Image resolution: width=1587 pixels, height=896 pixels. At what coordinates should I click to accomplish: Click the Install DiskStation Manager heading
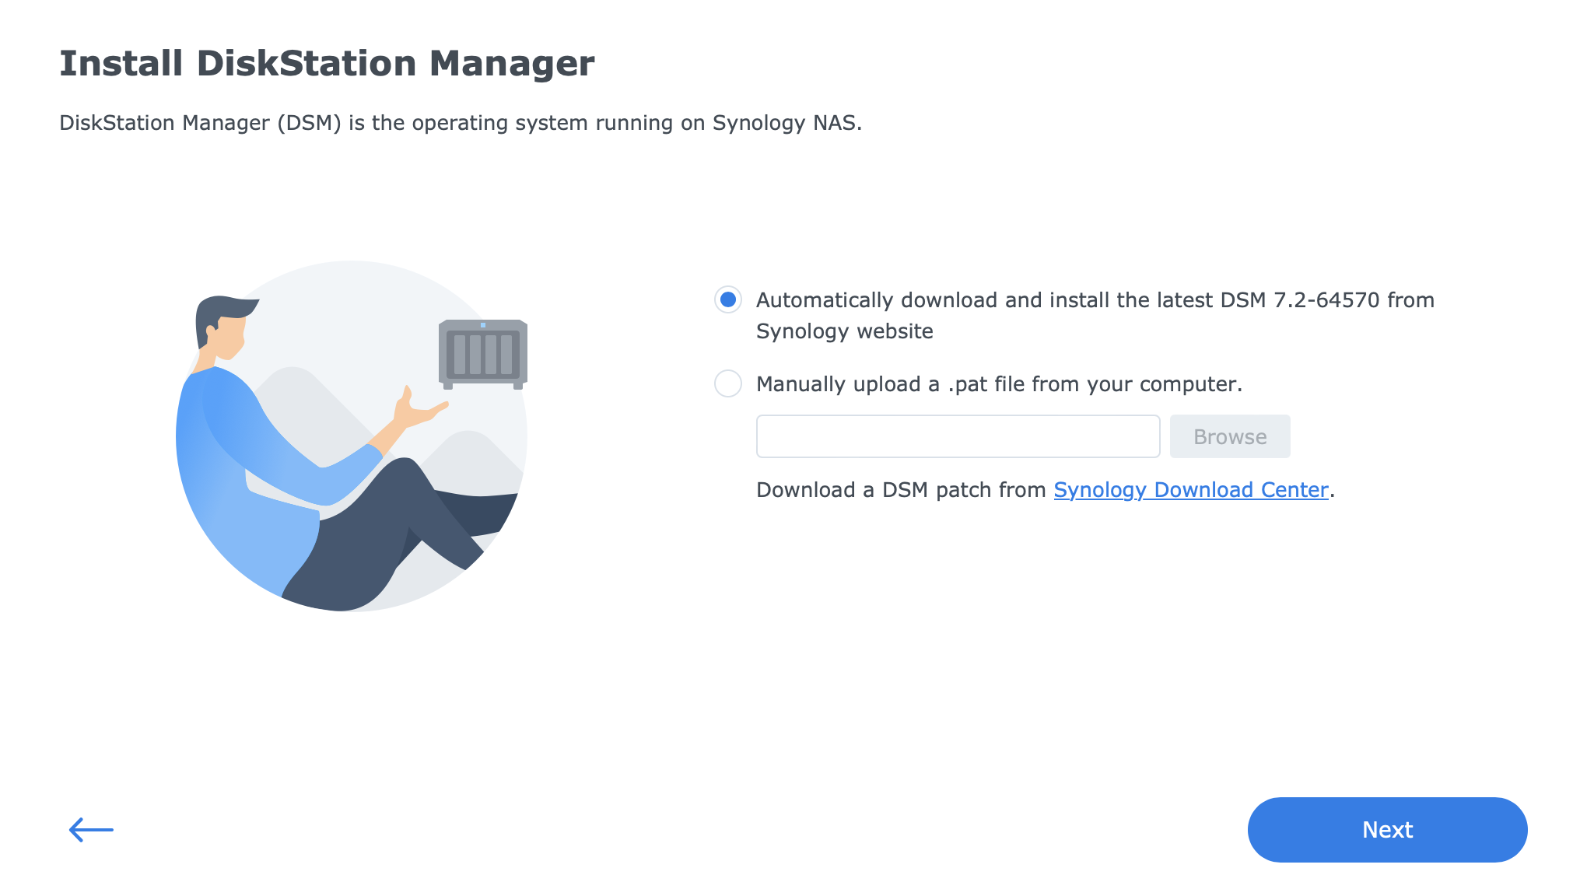coord(327,64)
